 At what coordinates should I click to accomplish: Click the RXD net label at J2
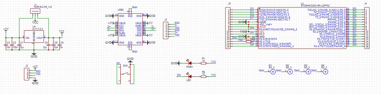click(38, 71)
